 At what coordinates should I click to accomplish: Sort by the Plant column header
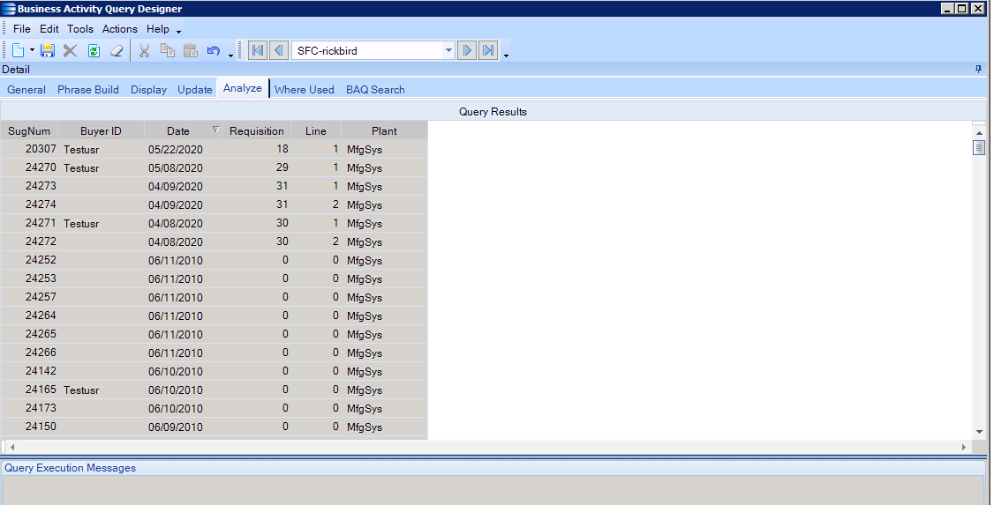[x=384, y=131]
